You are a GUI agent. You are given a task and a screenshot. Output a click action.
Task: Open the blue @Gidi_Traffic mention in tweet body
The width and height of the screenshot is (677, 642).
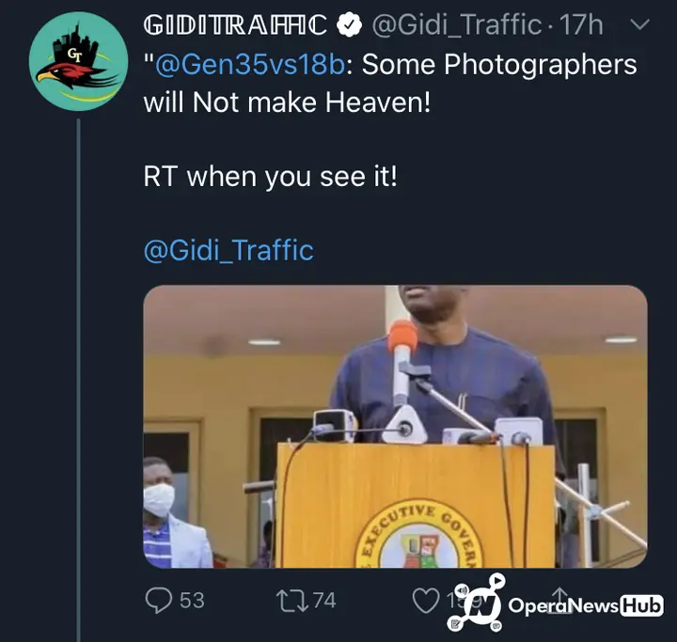[x=228, y=250]
